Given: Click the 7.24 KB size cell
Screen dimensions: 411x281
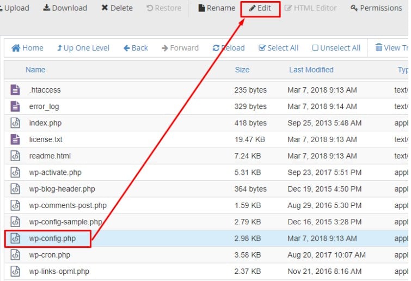Looking at the screenshot, I should 248,156.
